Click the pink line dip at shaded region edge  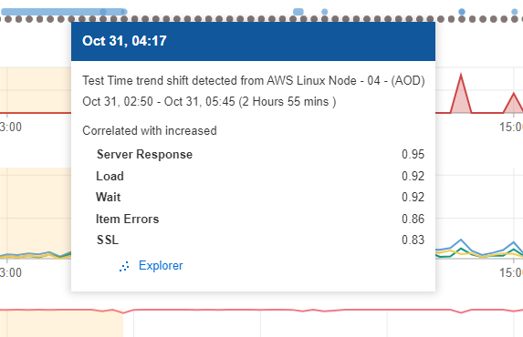click(123, 312)
